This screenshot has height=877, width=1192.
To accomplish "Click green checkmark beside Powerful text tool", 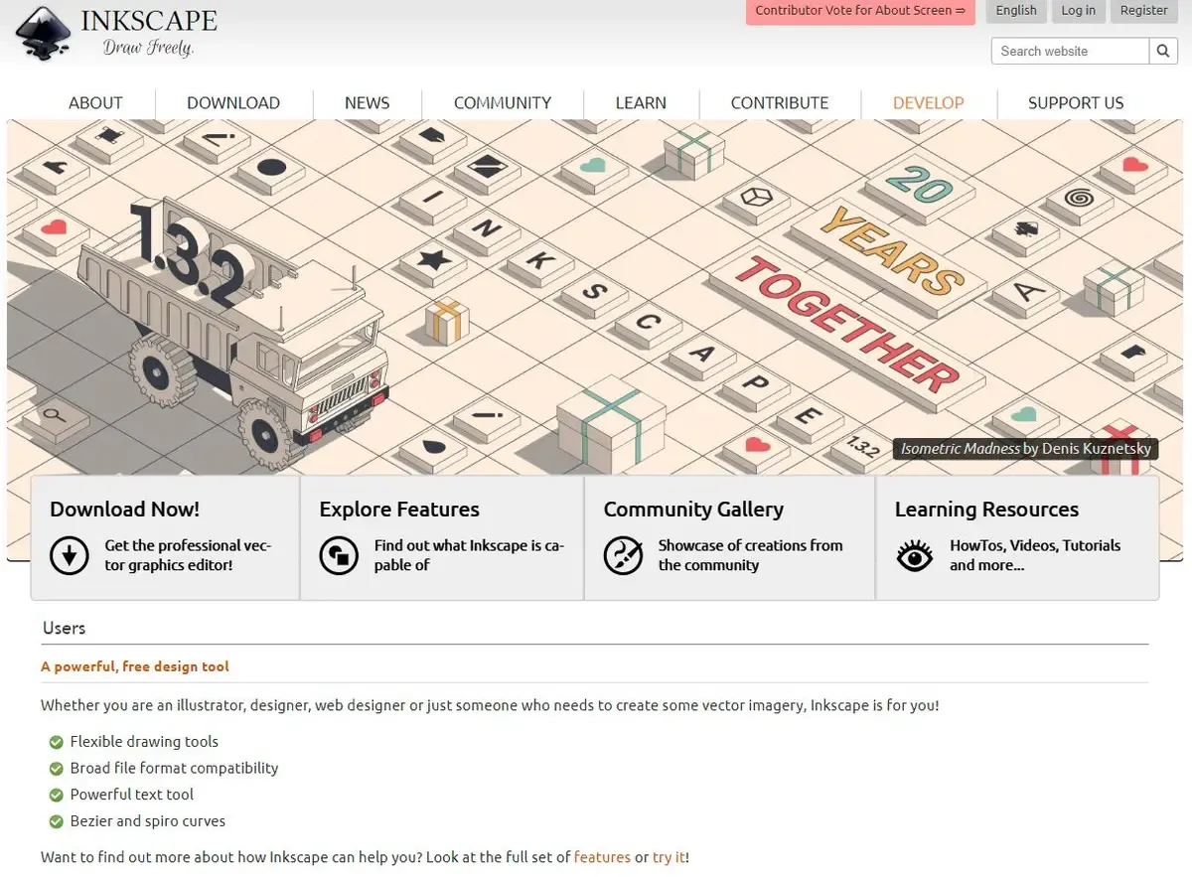I will [56, 795].
